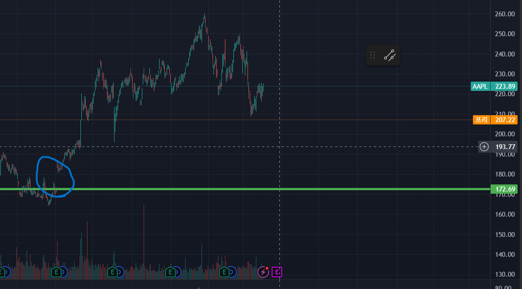The image size is (522, 289).
Task: Click the 260.00 mark on price axis
Action: click(505, 14)
